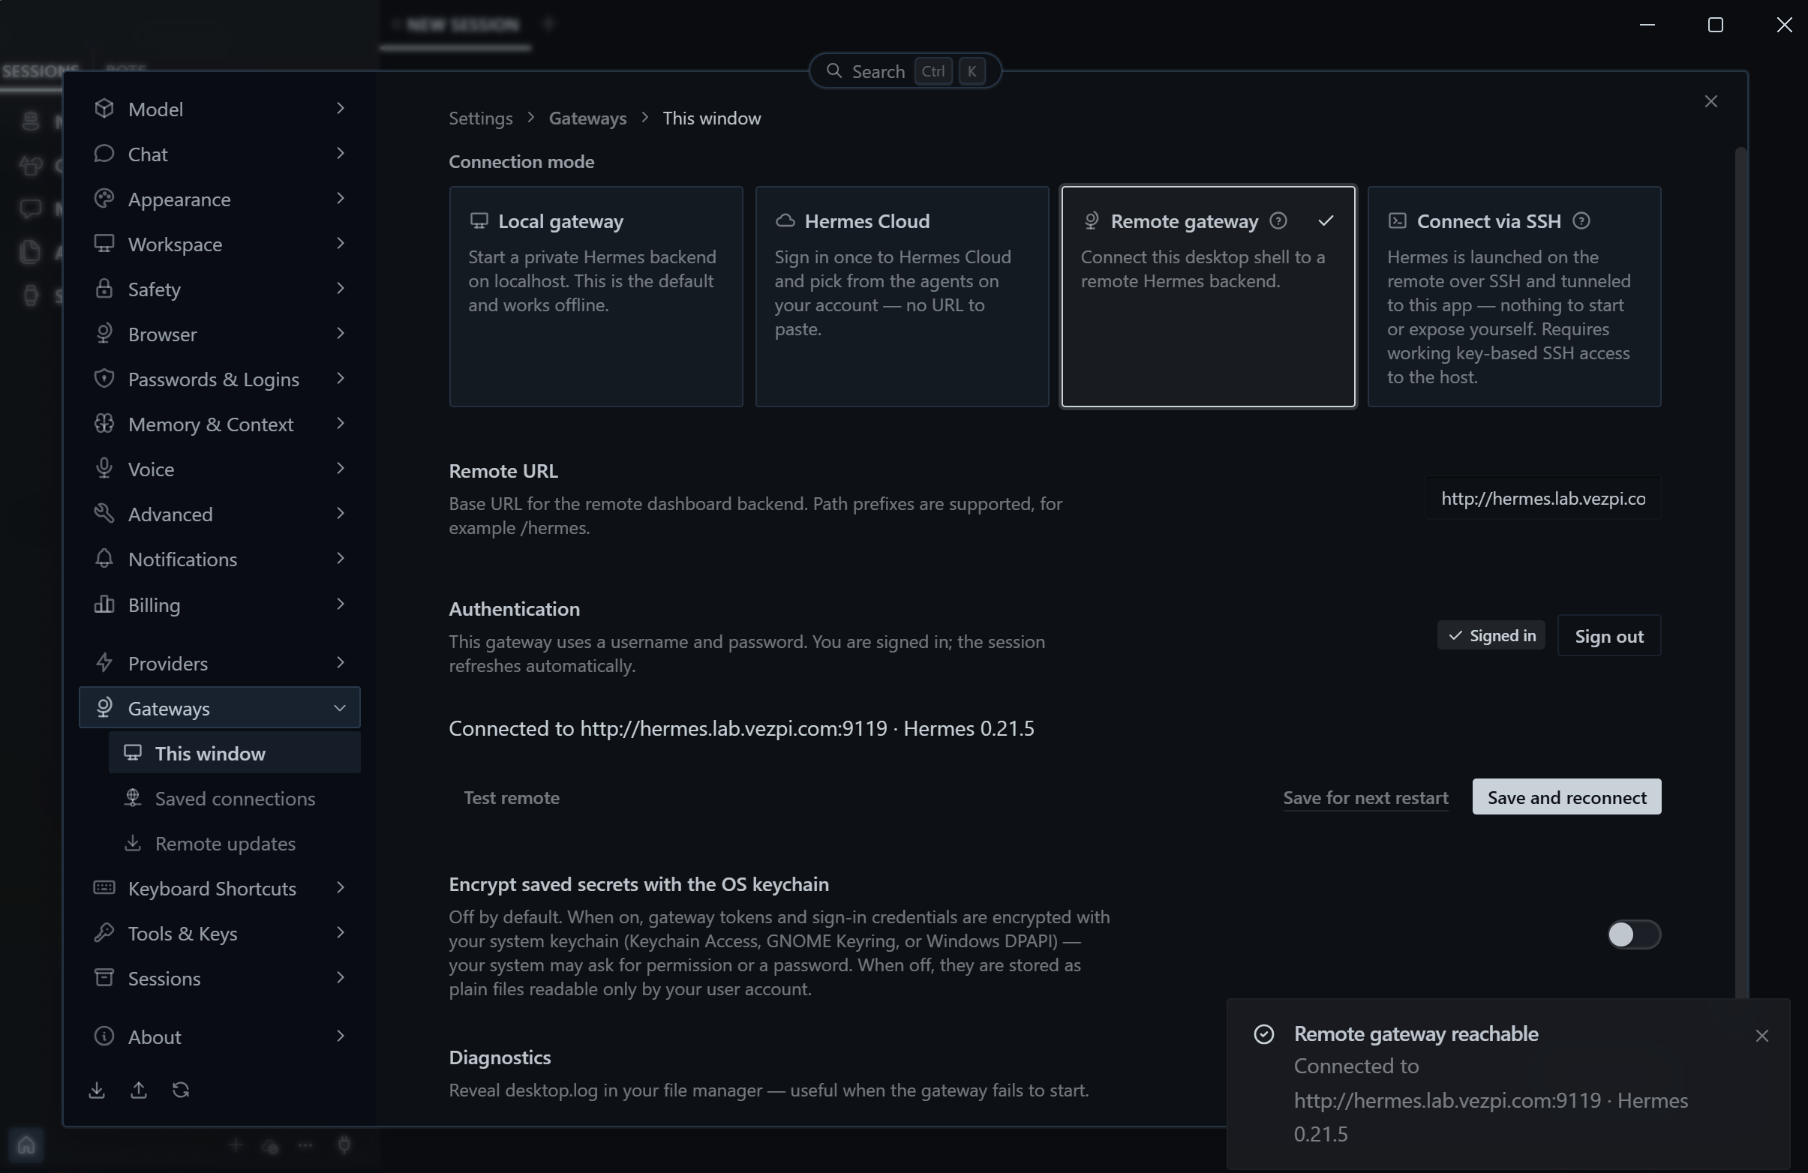
Task: Click Save for next restart
Action: coord(1365,797)
